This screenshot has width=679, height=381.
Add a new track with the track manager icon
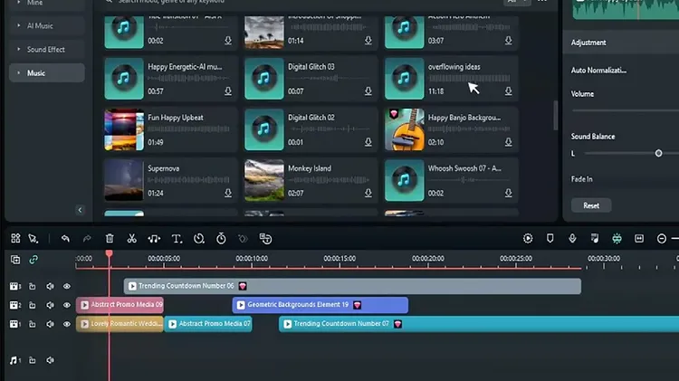coord(15,260)
